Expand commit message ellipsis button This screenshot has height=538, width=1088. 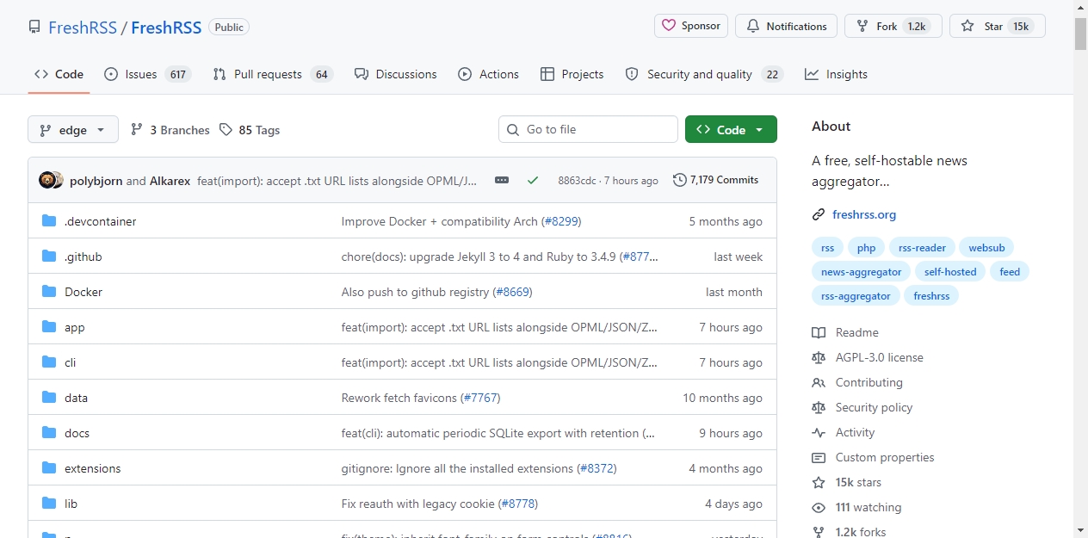[502, 180]
